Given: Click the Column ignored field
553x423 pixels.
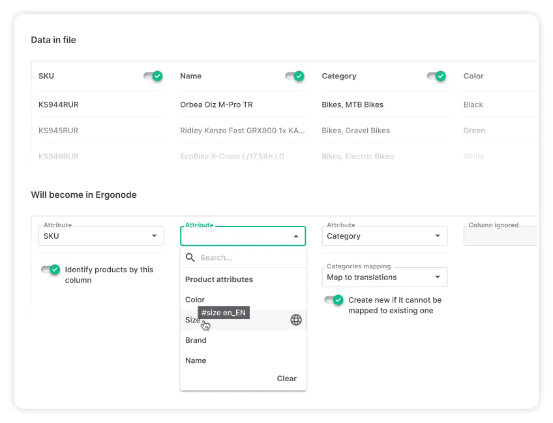Looking at the screenshot, I should [500, 236].
